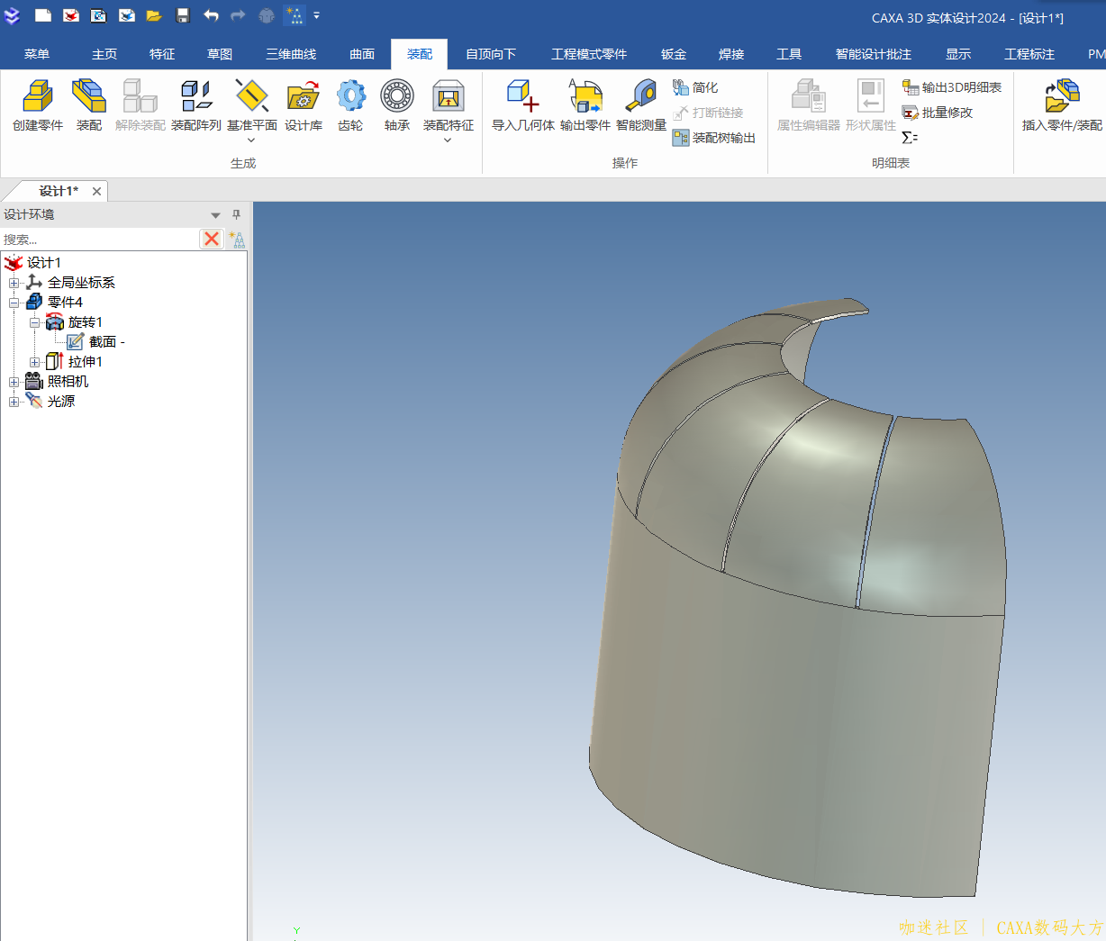This screenshot has width=1106, height=941.
Task: Switch to the Sketch (草图) ribbon tab
Action: pos(220,54)
